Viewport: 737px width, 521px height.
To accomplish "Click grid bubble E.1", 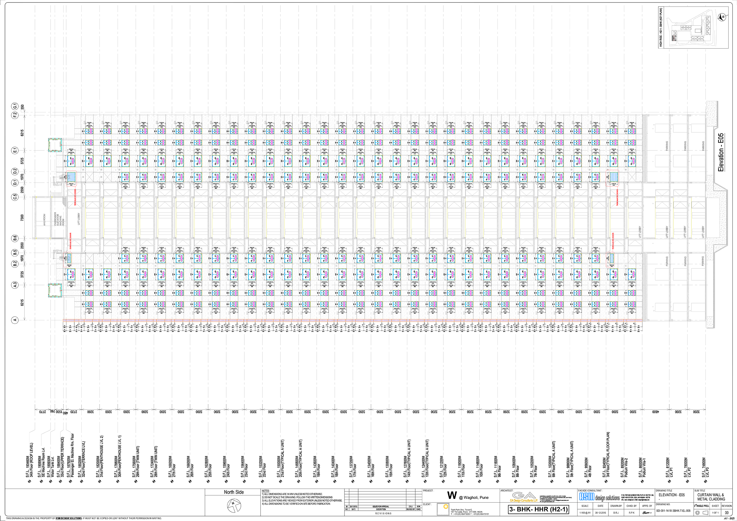I will (x=15, y=150).
